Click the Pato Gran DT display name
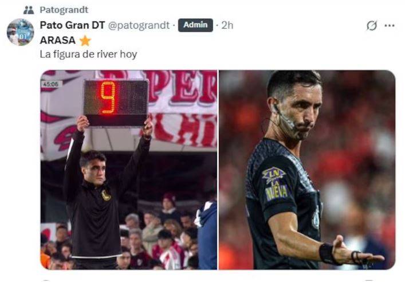 click(72, 25)
